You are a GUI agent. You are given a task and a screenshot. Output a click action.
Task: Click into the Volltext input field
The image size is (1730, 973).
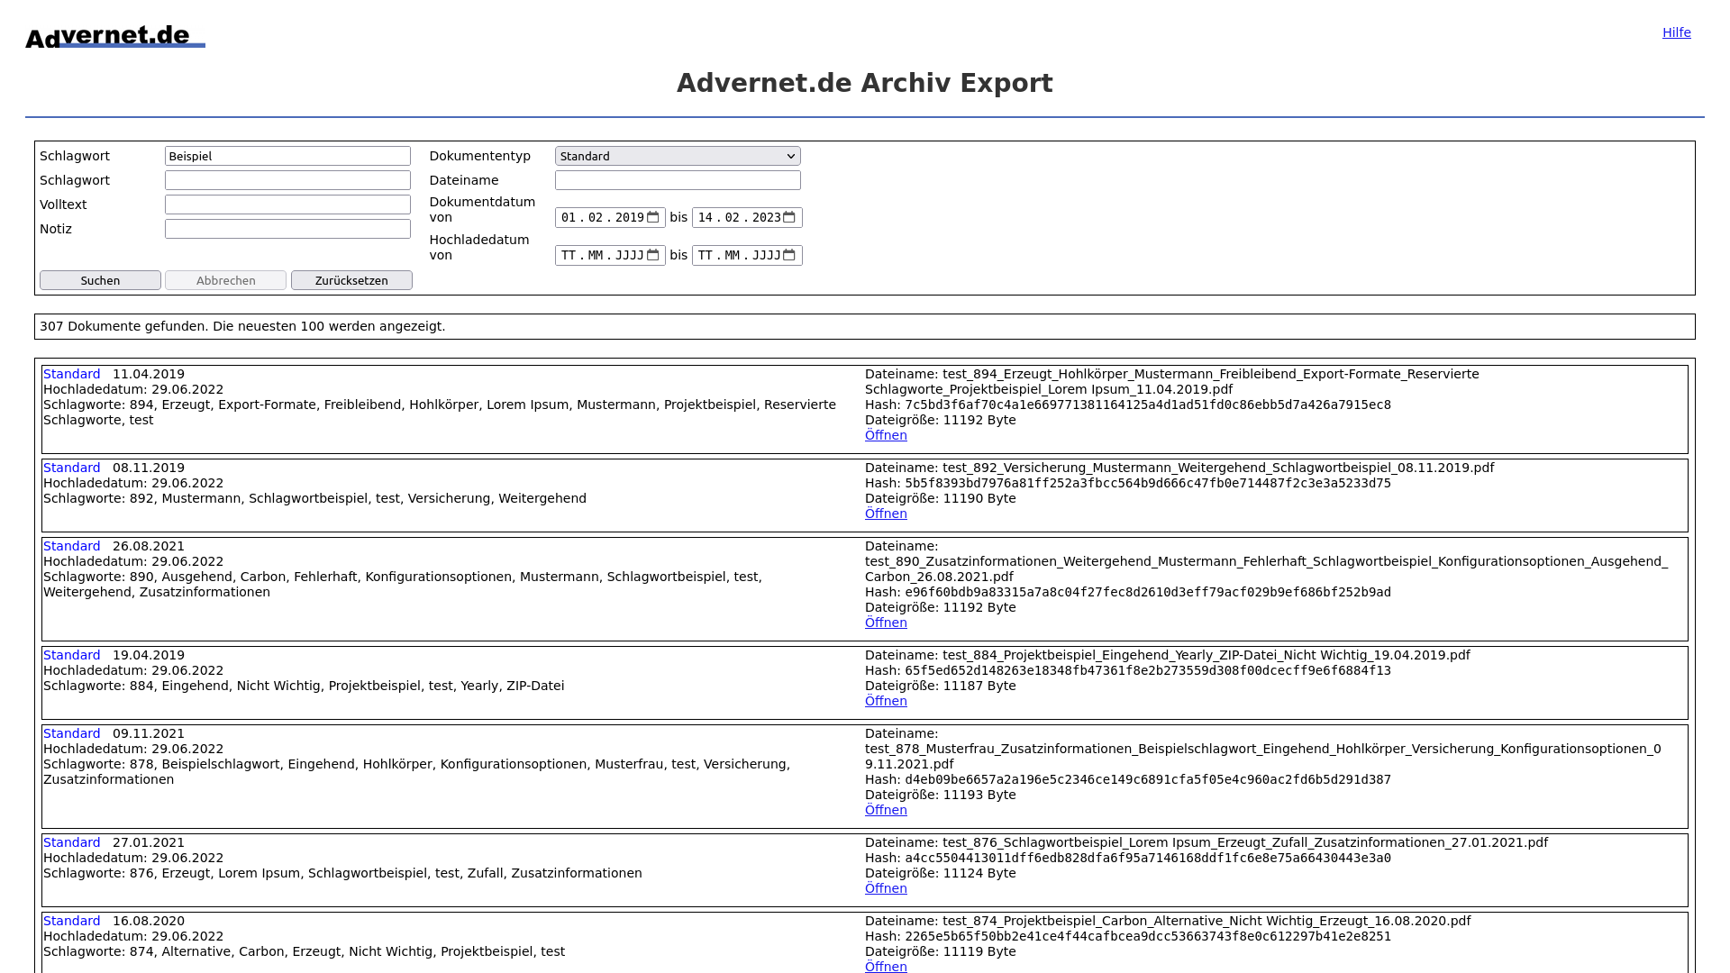pos(287,205)
